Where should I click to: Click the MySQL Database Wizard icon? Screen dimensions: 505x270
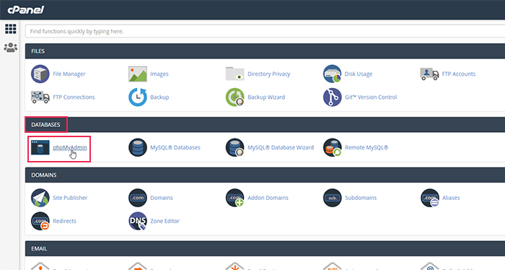coord(234,147)
